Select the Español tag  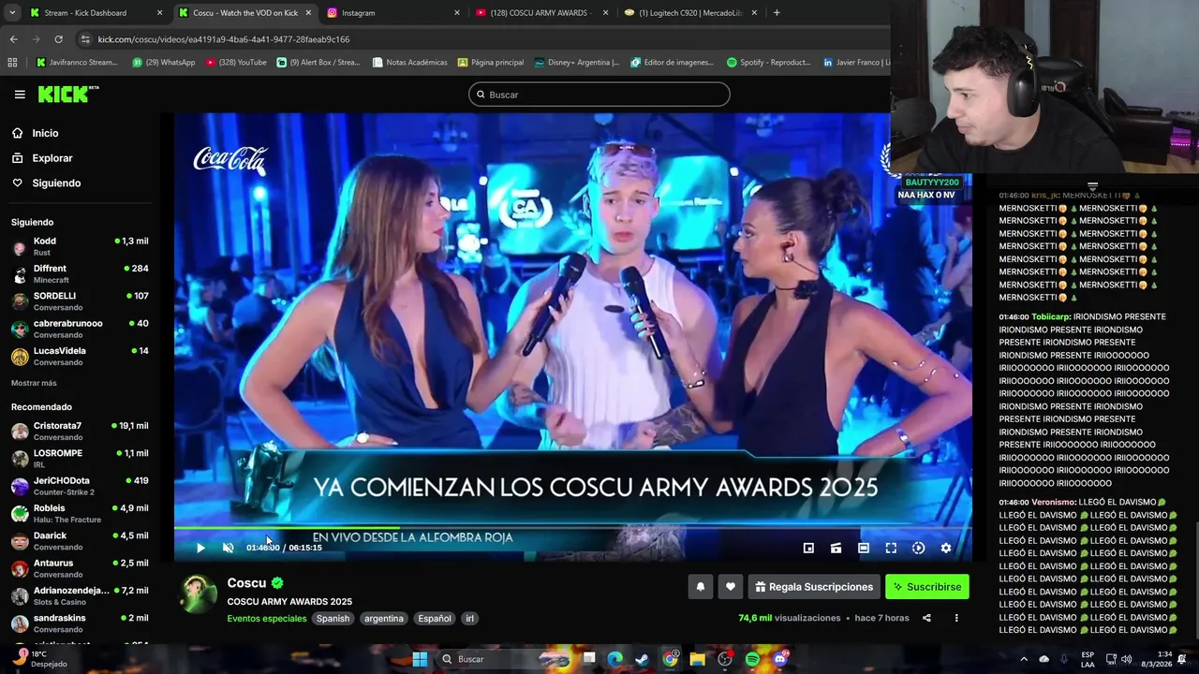[x=435, y=619]
